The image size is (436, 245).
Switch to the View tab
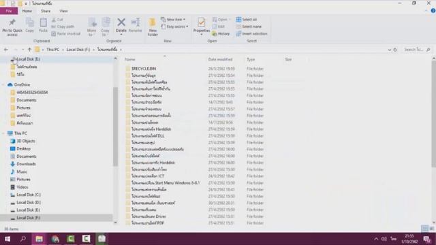[x=63, y=11]
